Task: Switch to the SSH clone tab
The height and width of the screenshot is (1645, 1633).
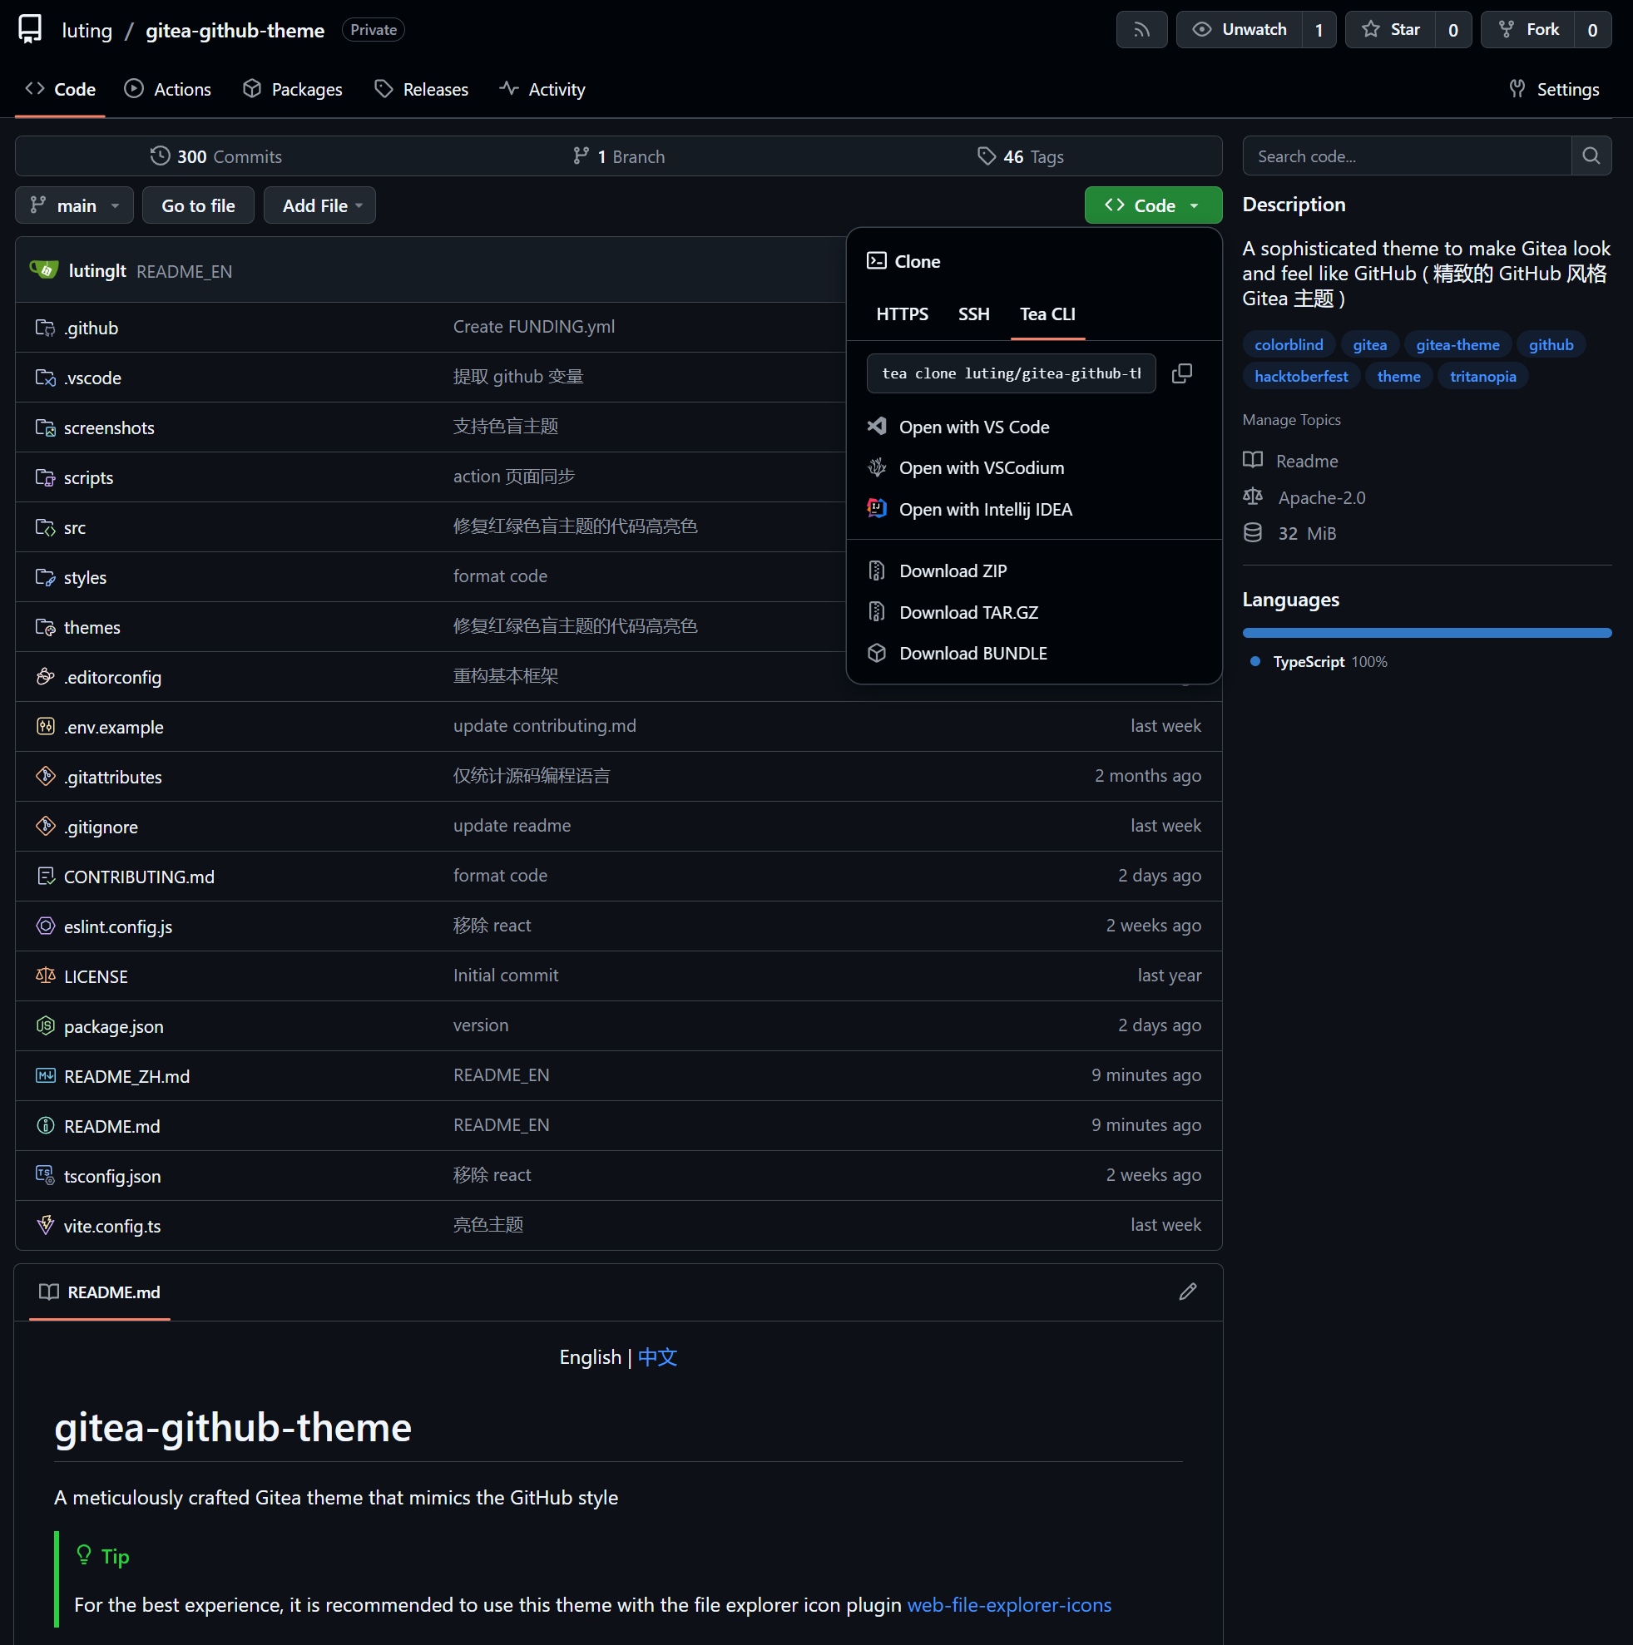Action: click(x=973, y=314)
